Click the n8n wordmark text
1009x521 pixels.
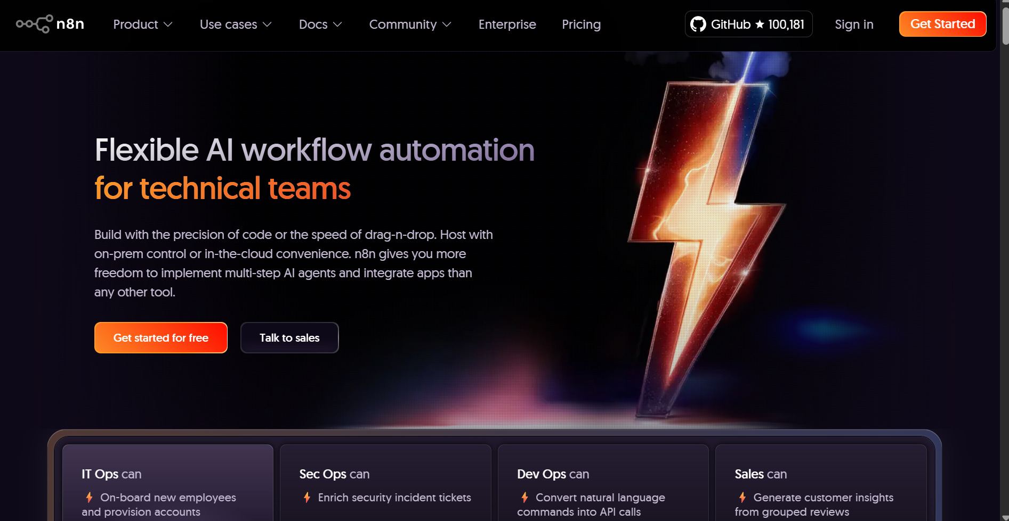point(70,24)
